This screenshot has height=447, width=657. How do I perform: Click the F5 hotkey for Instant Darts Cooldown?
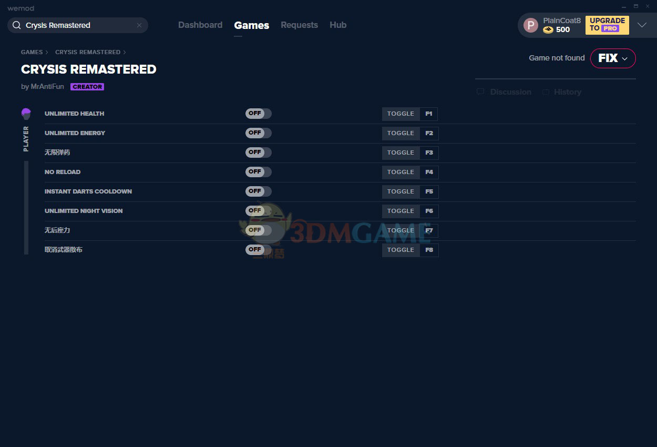point(429,191)
